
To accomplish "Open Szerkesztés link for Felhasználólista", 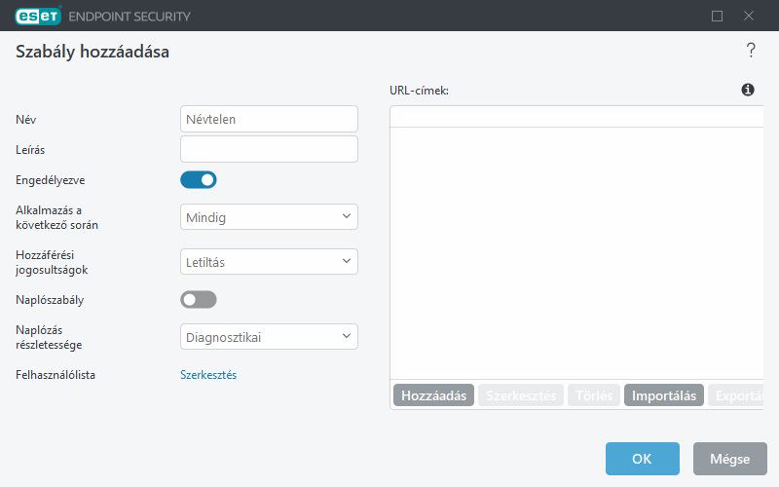I will click(208, 375).
